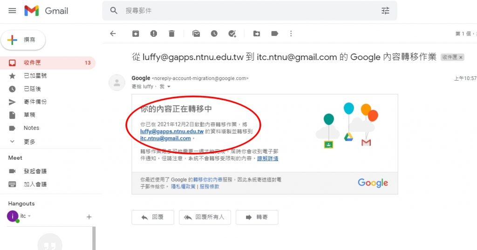The width and height of the screenshot is (477, 250).
Task: Click 發起會議 start a meeting
Action: [x=35, y=171]
